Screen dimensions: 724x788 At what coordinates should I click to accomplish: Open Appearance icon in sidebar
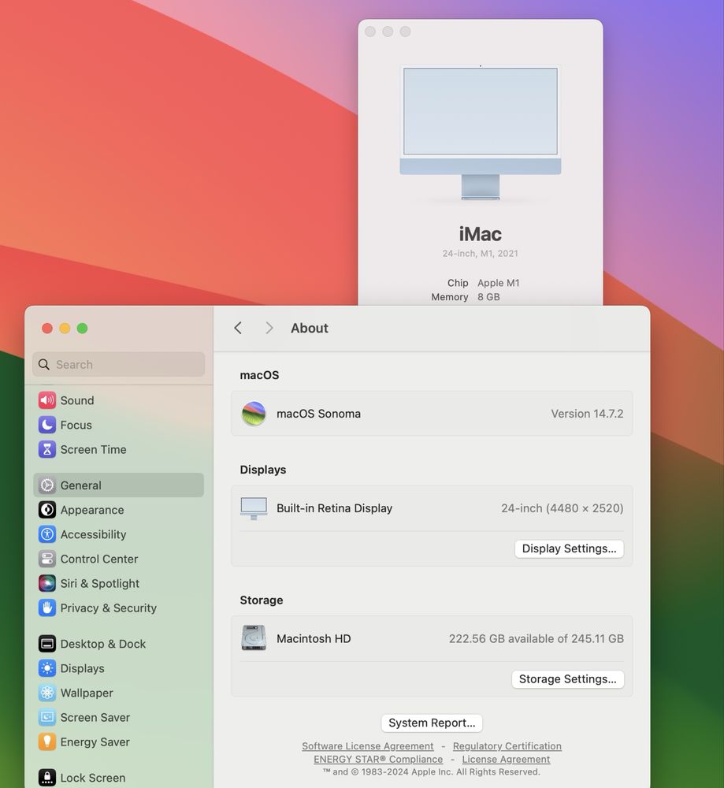(47, 510)
